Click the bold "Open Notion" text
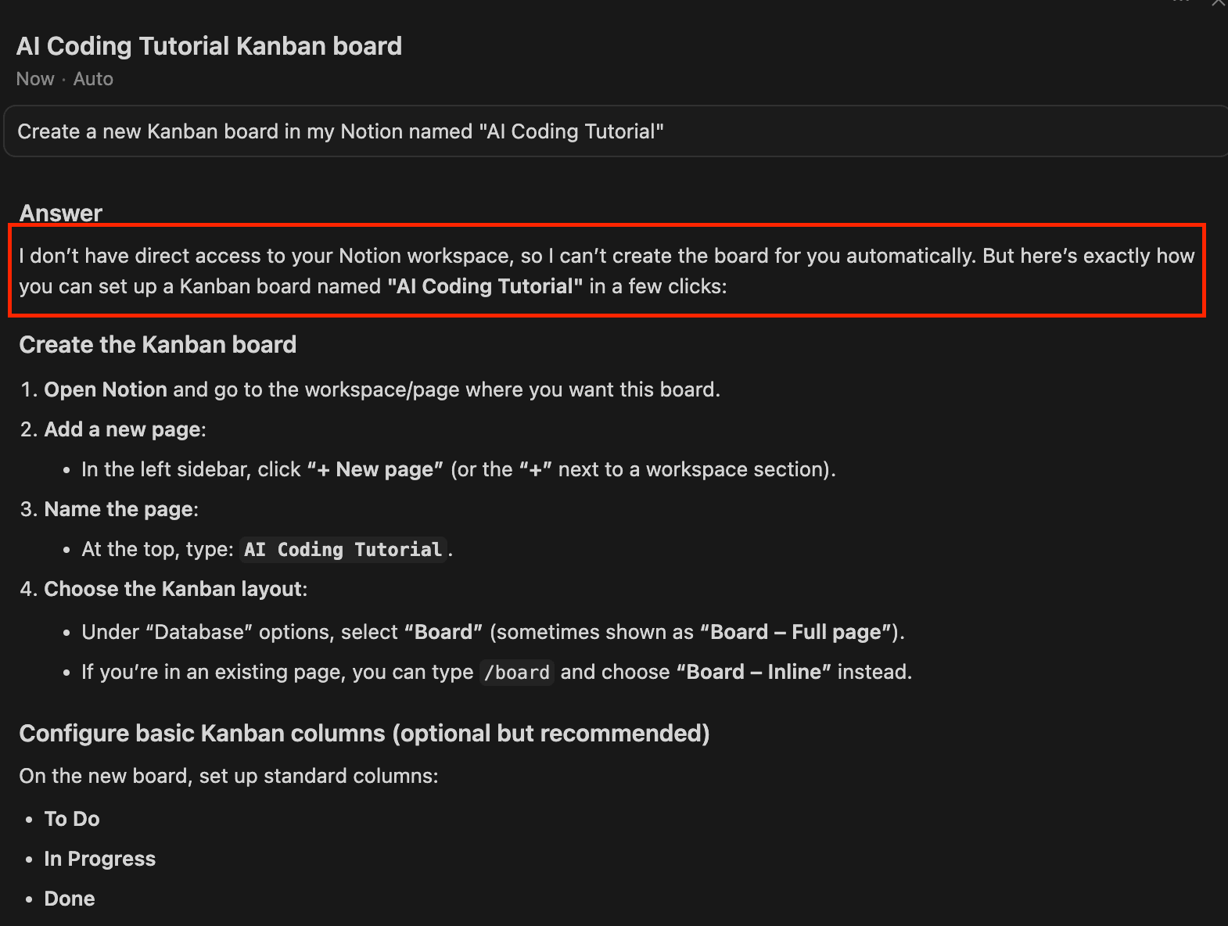This screenshot has width=1228, height=926. pos(106,389)
